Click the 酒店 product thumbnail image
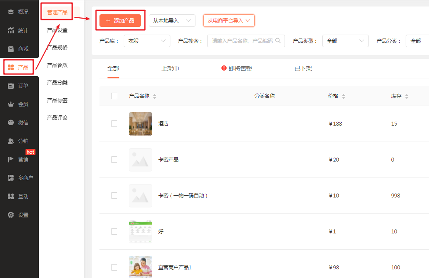This screenshot has height=278, width=429. coord(141,124)
